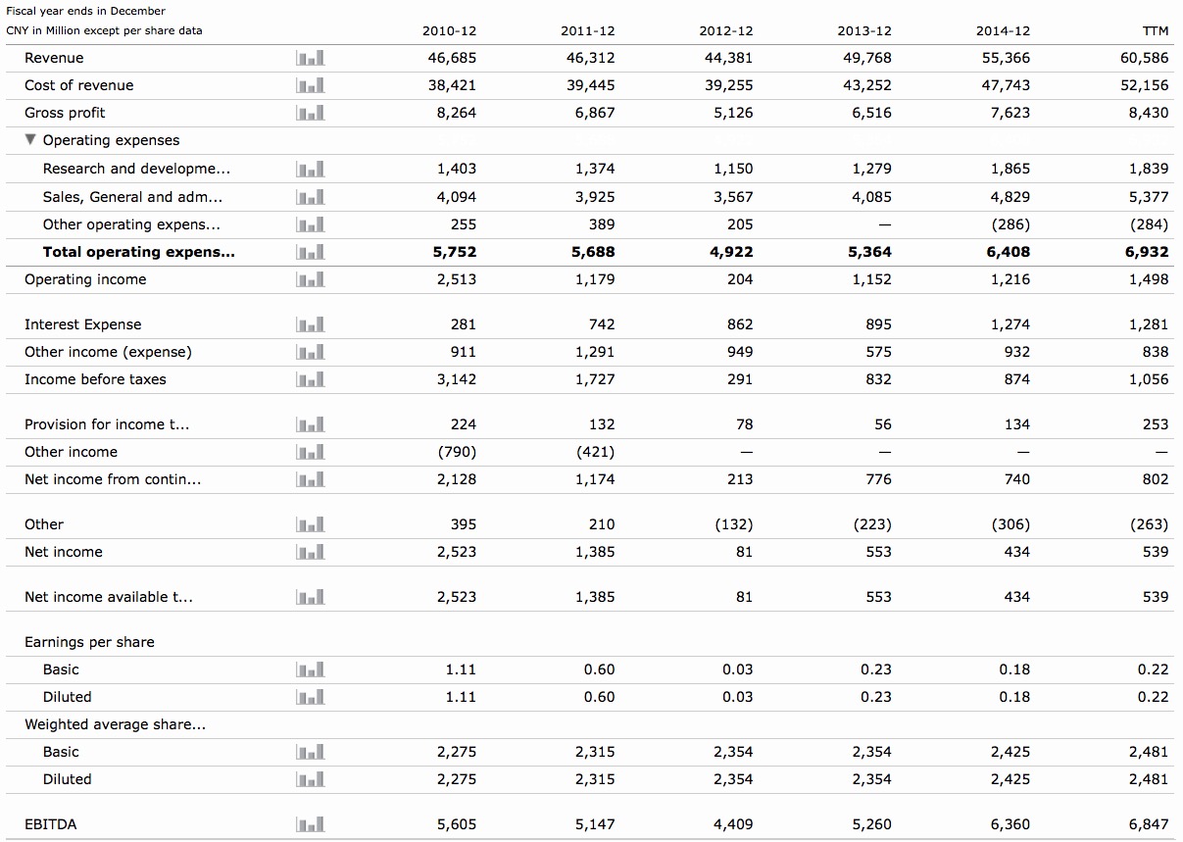Click the Other income (expense) row label
The height and width of the screenshot is (842, 1183).
click(x=108, y=352)
